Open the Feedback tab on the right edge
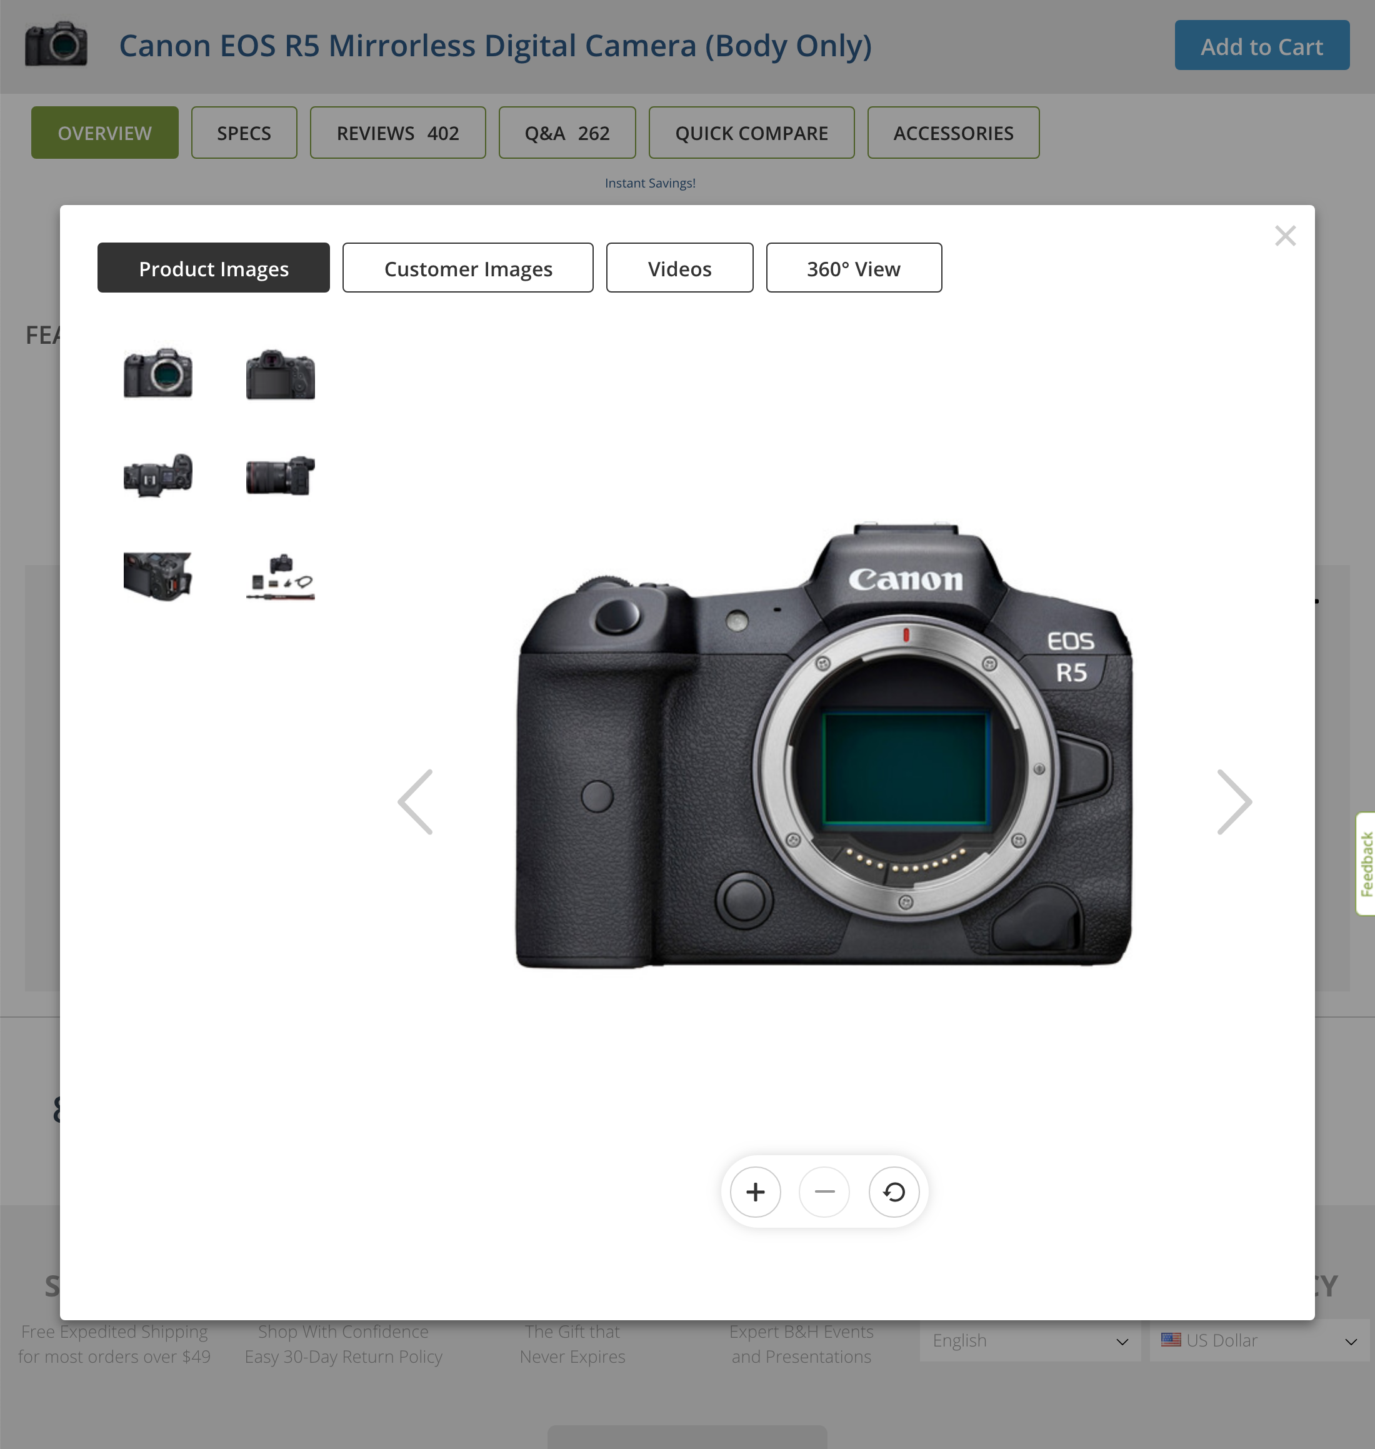The height and width of the screenshot is (1449, 1375). pos(1366,863)
